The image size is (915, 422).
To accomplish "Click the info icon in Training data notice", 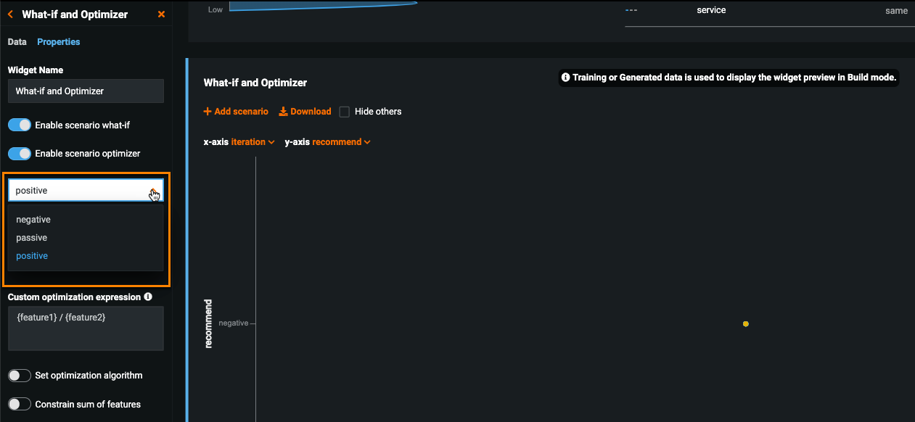I will tap(565, 78).
